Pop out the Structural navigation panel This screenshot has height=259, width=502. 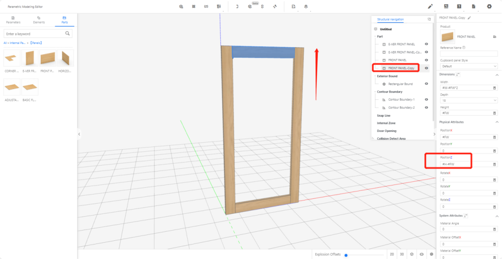tap(429, 20)
